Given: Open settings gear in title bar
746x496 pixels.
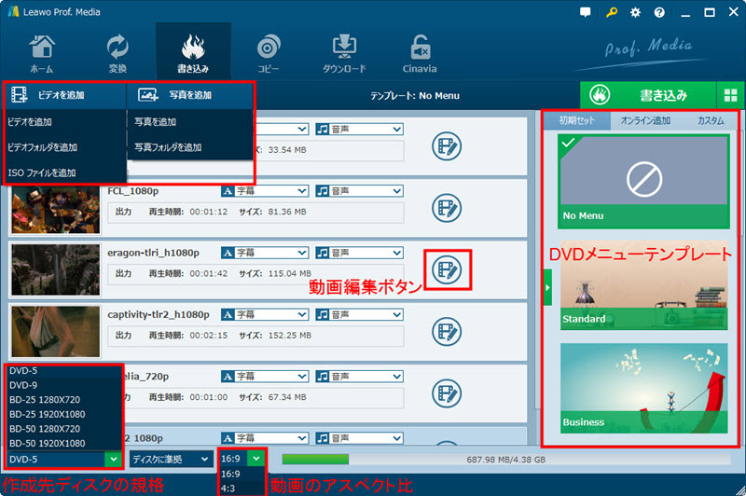Looking at the screenshot, I should (x=635, y=13).
